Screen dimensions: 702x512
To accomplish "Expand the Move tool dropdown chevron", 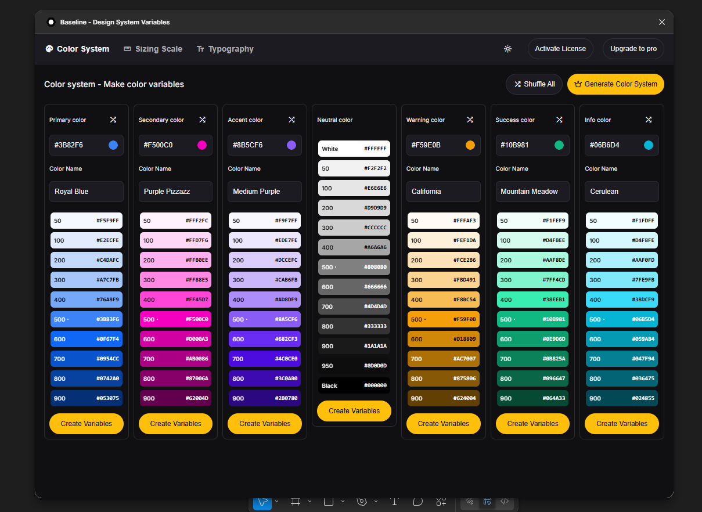I will tap(276, 502).
